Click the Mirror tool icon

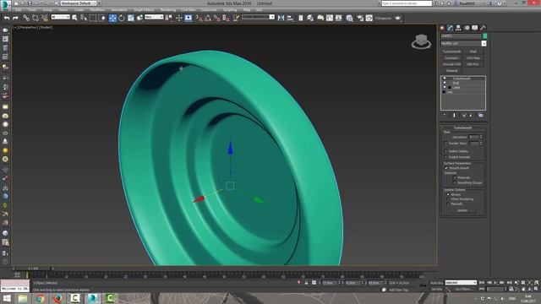tap(281, 18)
